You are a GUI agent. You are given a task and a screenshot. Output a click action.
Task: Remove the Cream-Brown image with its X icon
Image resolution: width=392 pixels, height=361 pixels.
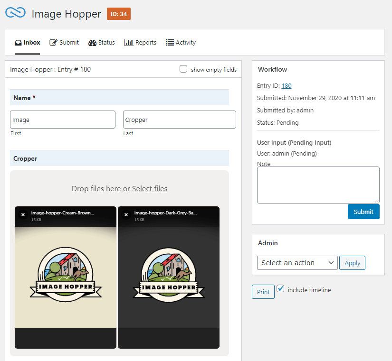(x=23, y=214)
